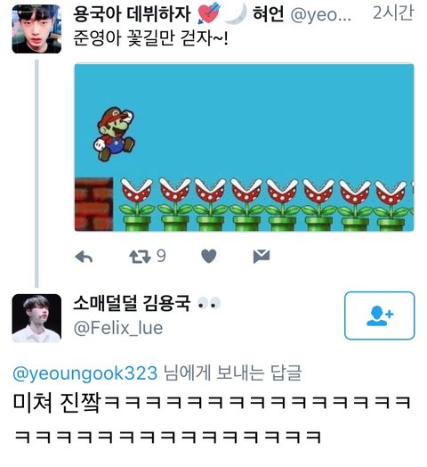Open the 소매덜덜 김용국 profile avatar
427x467 pixels.
36,318
